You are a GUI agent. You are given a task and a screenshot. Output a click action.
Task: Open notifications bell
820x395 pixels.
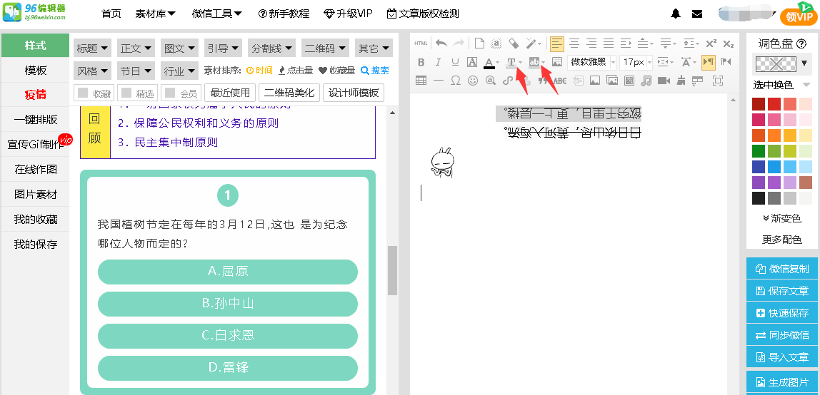tap(676, 14)
